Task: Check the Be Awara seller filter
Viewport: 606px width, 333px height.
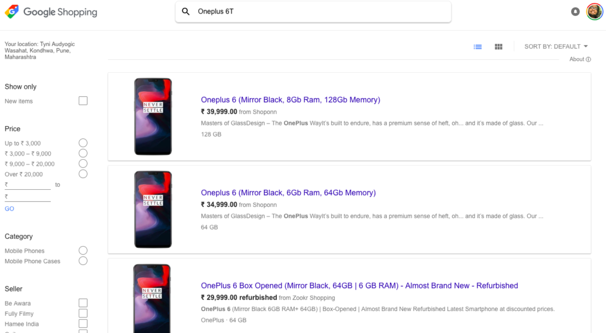Action: [83, 303]
